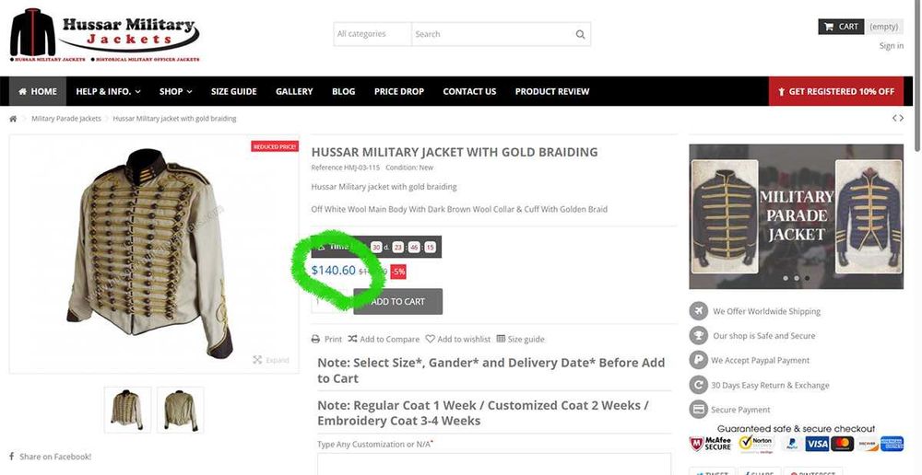Open the GALLERY page
Image resolution: width=922 pixels, height=475 pixels.
(x=294, y=92)
